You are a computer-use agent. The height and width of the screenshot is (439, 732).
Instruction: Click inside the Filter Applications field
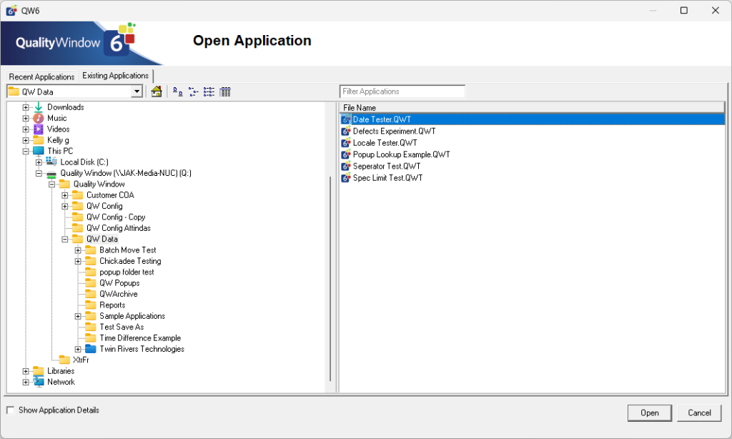pyautogui.click(x=402, y=91)
